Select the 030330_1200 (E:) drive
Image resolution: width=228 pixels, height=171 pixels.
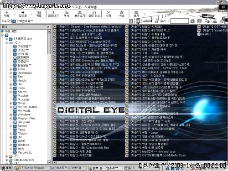pyautogui.click(x=24, y=160)
